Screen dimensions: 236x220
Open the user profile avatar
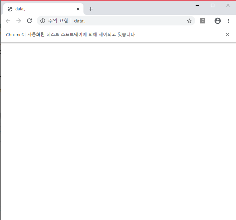[218, 21]
